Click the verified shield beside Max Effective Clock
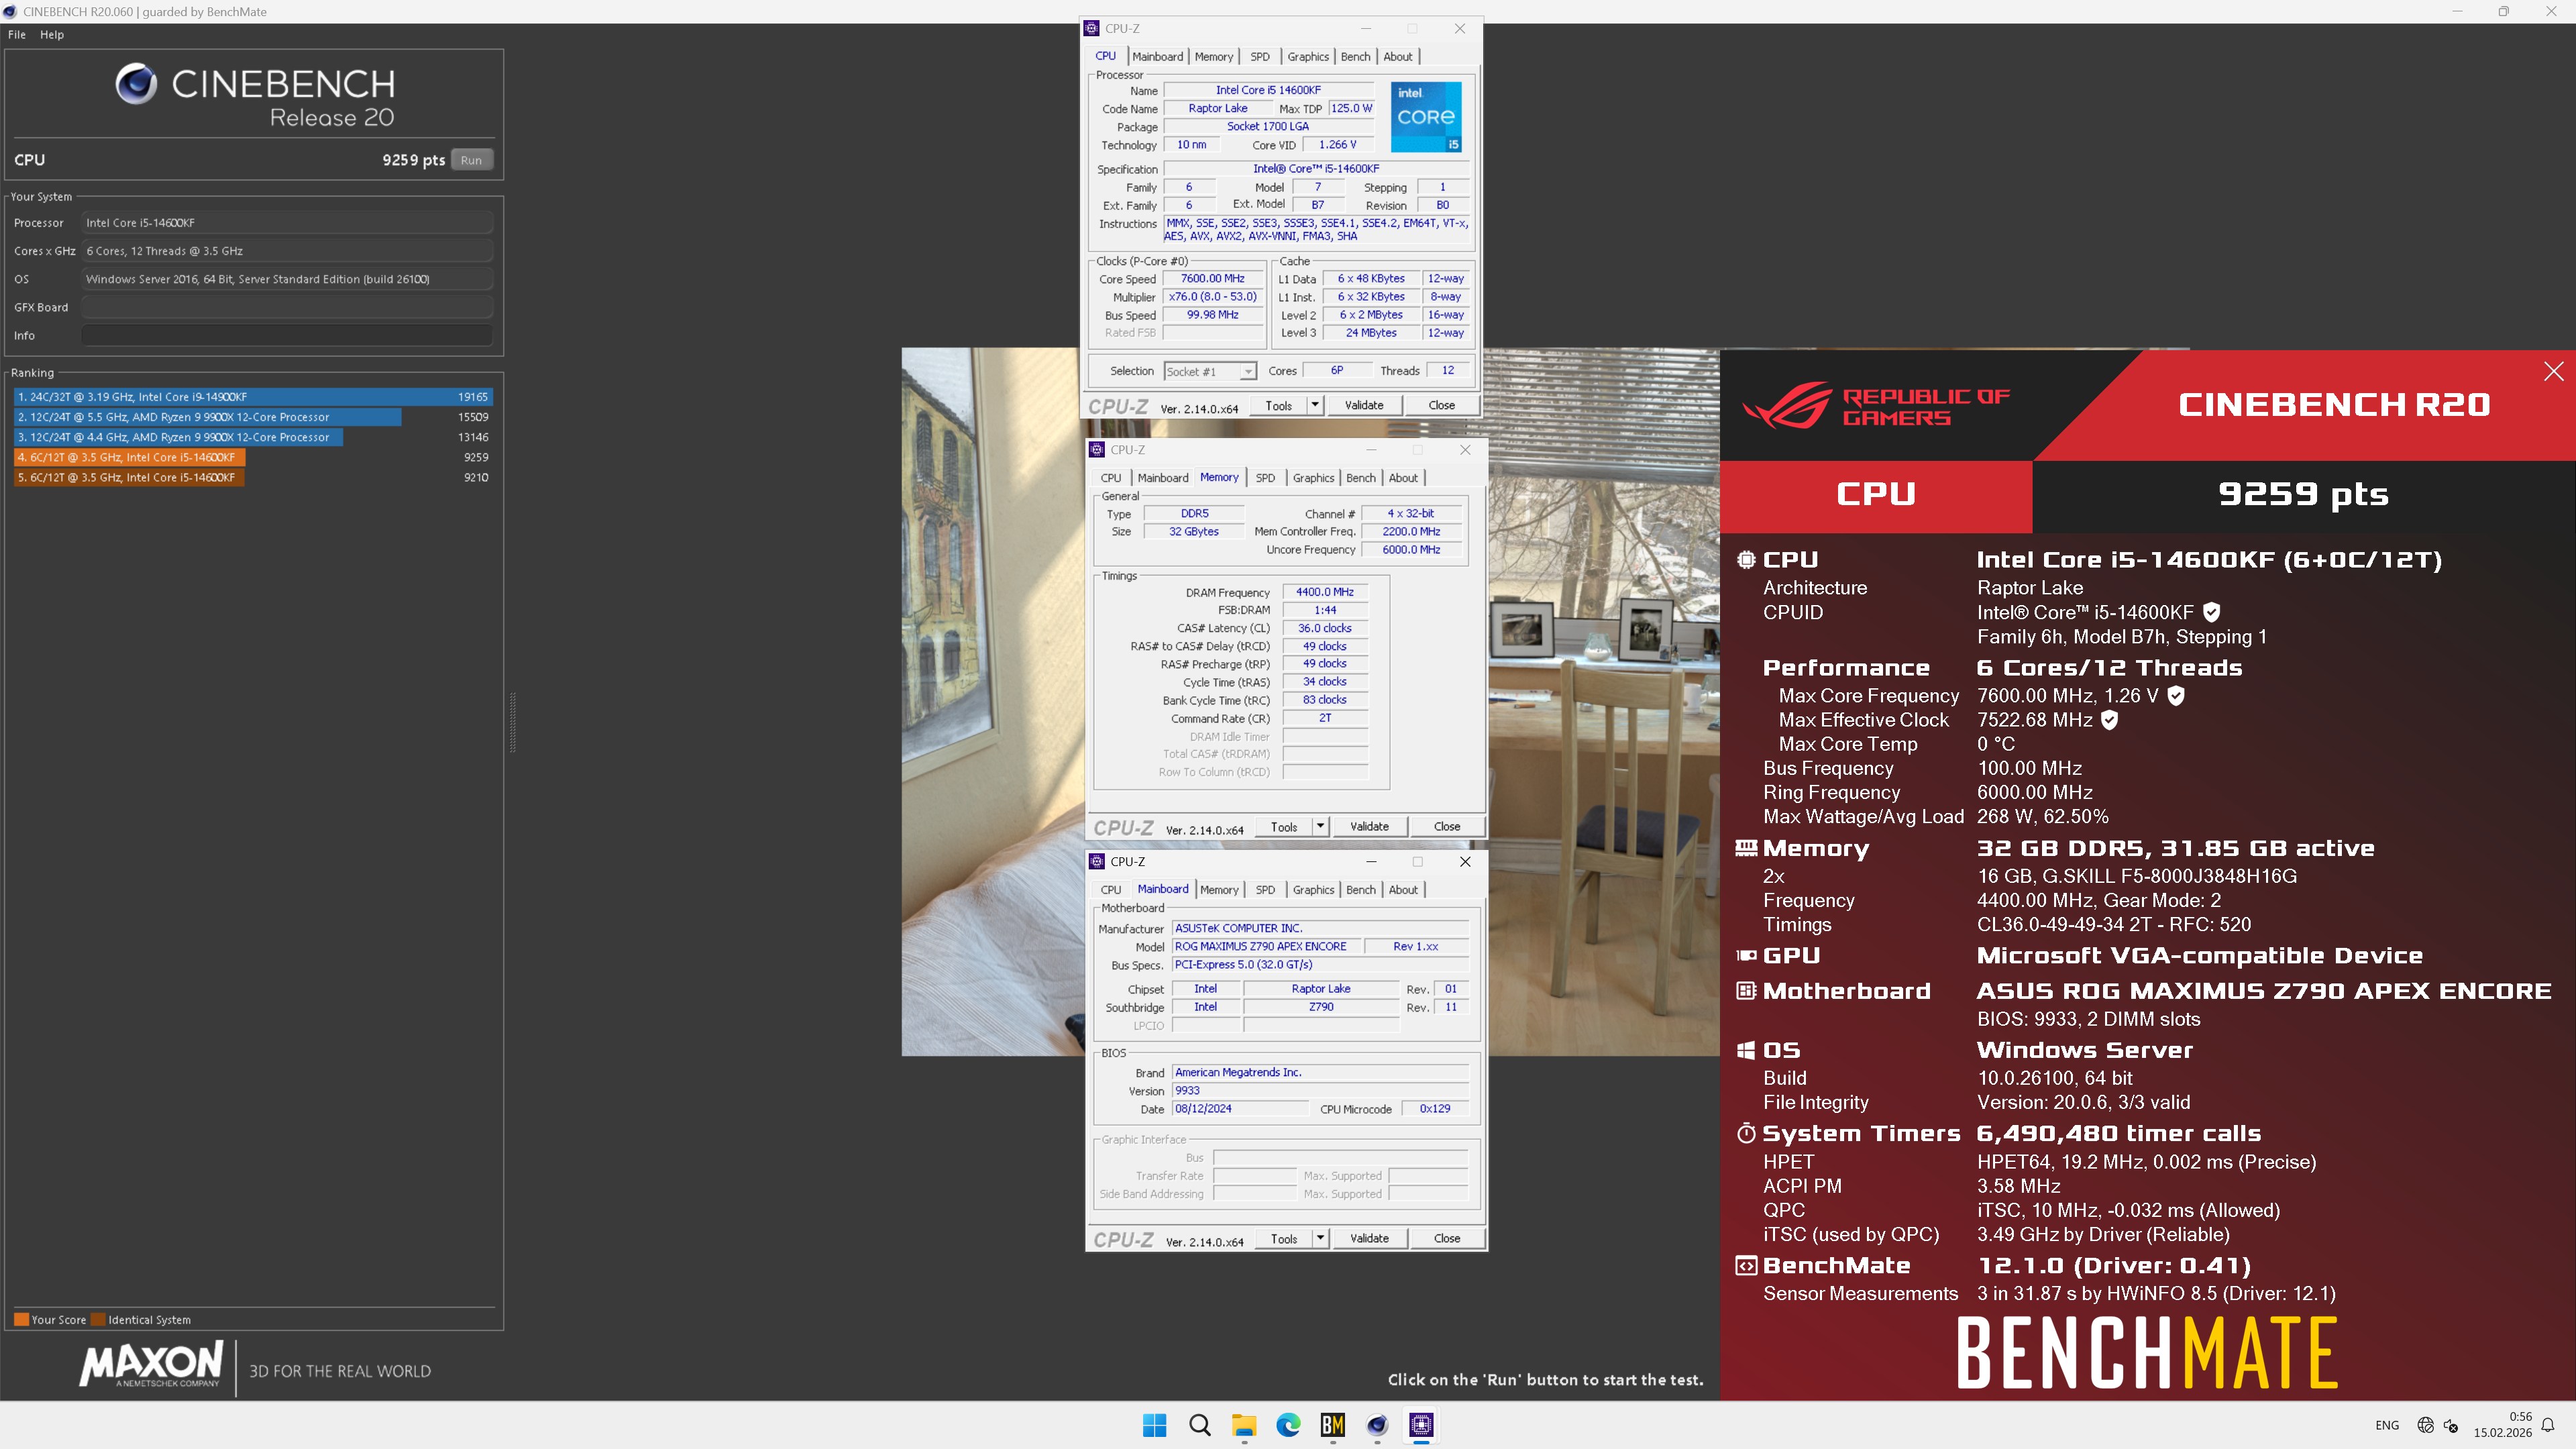Screen dimensions: 2576x1449 2109,720
